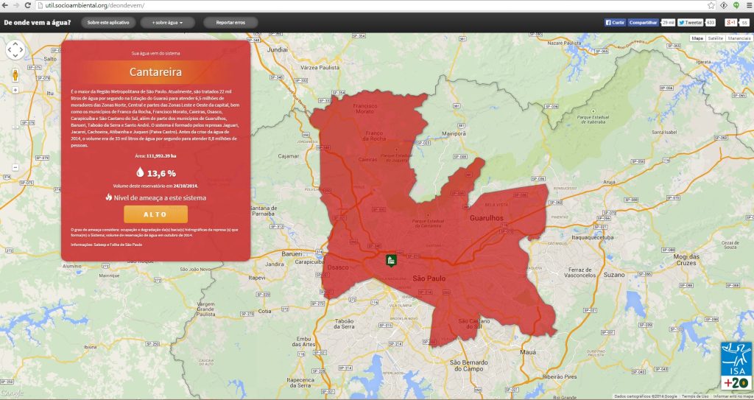Bookmark page with the star icon
The width and height of the screenshot is (754, 400).
point(711,5)
